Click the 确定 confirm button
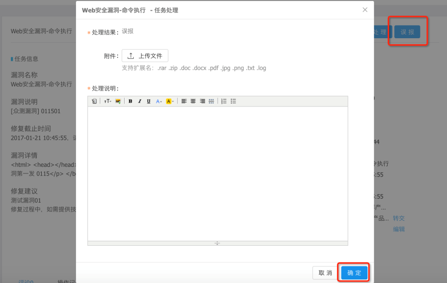This screenshot has width=447, height=283. point(354,273)
